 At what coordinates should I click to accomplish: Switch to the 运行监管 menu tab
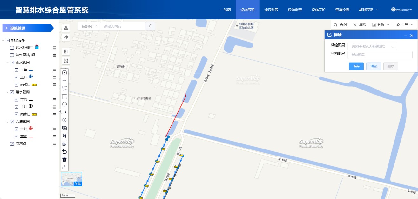(271, 10)
